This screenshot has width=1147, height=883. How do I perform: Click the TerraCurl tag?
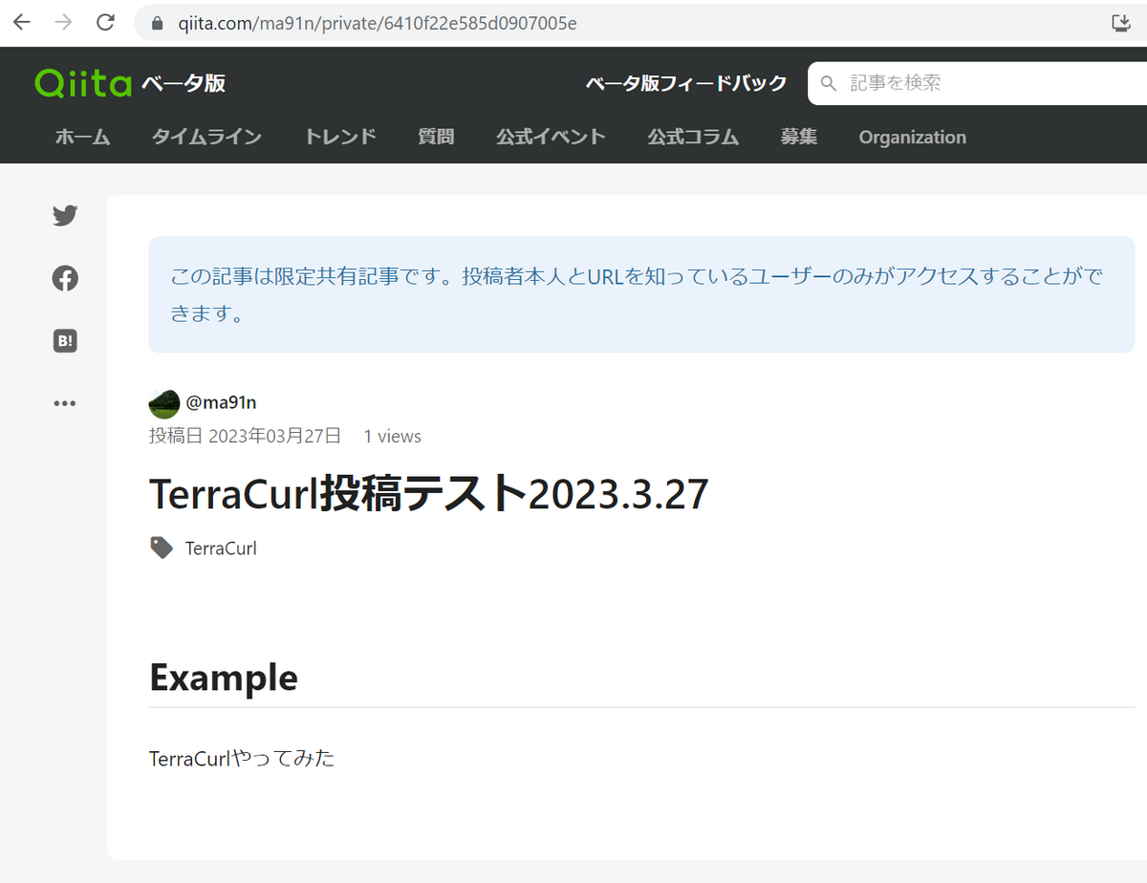tap(221, 549)
